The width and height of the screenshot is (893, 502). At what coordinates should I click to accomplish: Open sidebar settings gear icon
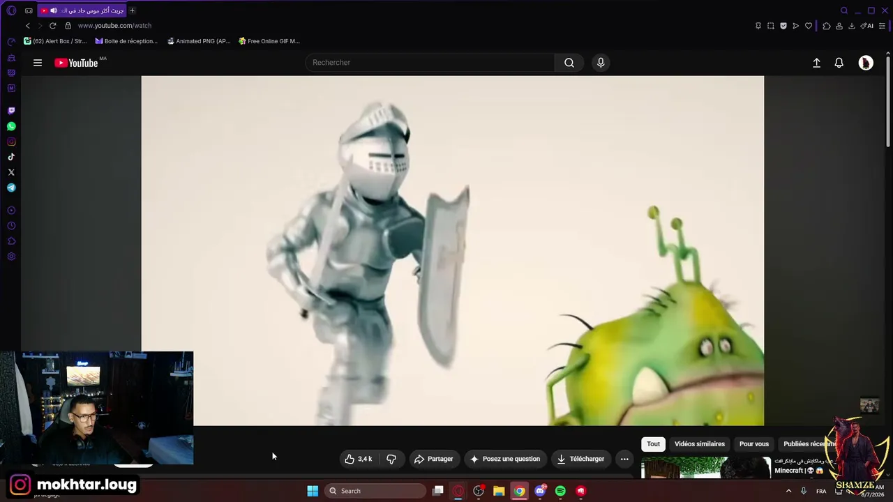click(11, 257)
